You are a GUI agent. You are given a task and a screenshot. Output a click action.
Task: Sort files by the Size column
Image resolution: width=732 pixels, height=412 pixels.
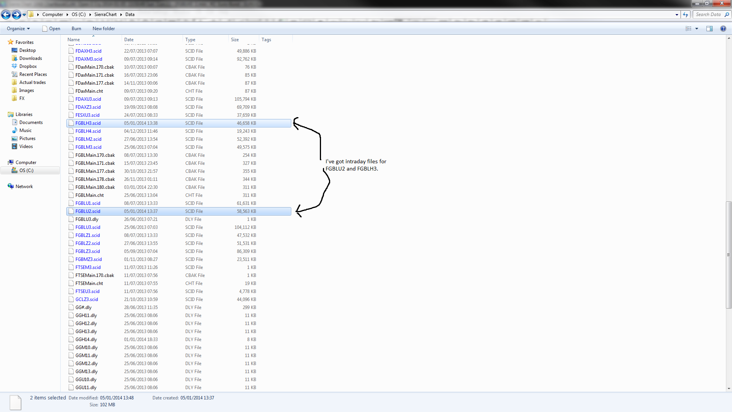(x=235, y=40)
